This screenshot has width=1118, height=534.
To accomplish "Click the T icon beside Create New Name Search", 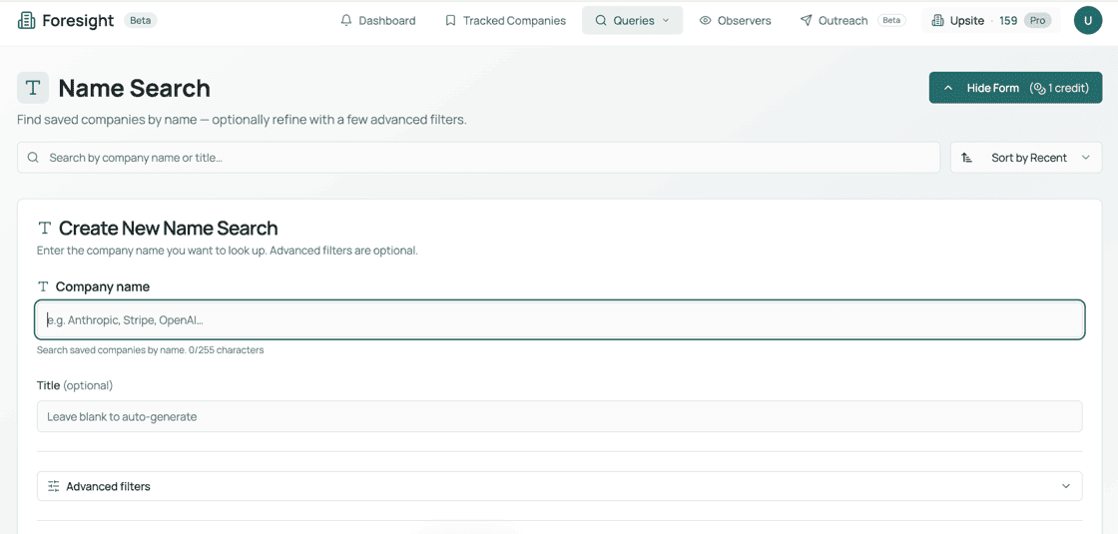I will (x=45, y=229).
